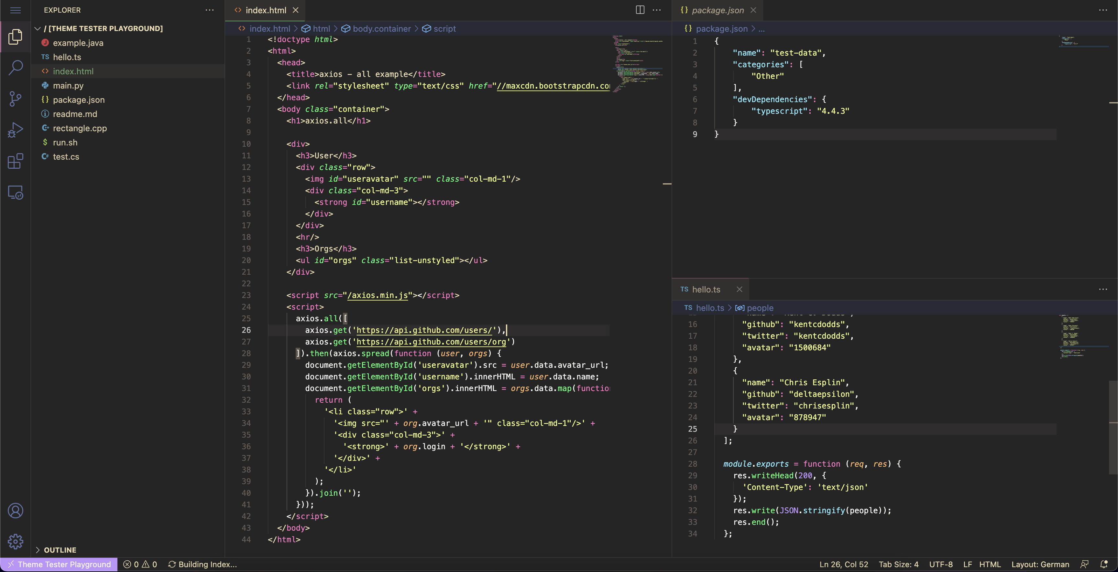The height and width of the screenshot is (572, 1118).
Task: Open the Extensions view
Action: pos(16,161)
